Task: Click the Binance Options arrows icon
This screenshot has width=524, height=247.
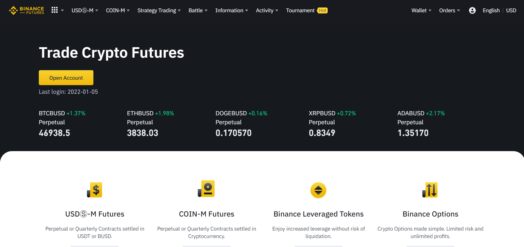Action: coord(430,190)
